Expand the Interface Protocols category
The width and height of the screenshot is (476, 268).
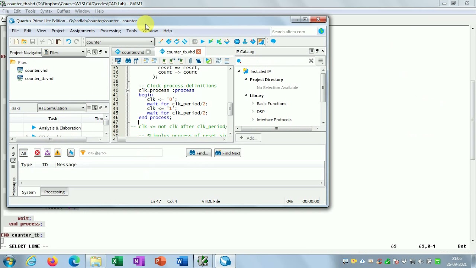pos(253,119)
